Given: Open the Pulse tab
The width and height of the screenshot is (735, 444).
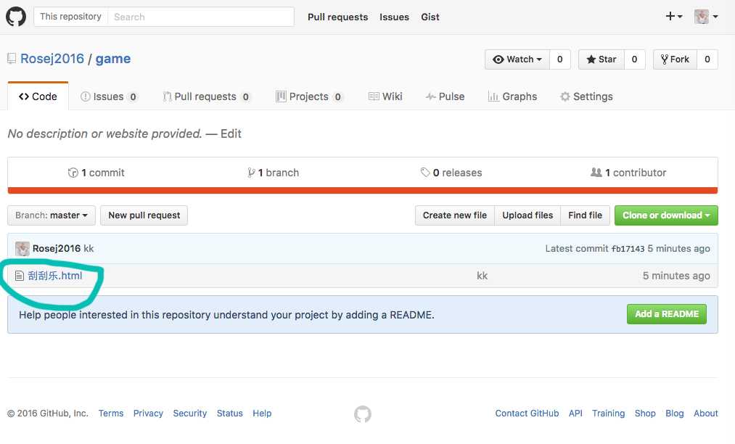Looking at the screenshot, I should click(445, 96).
